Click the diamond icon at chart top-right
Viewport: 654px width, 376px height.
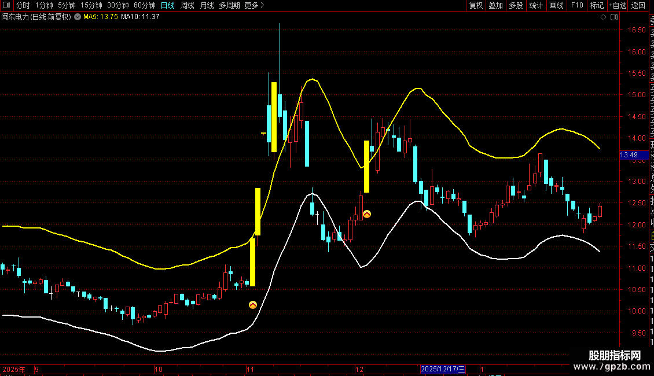(x=603, y=17)
